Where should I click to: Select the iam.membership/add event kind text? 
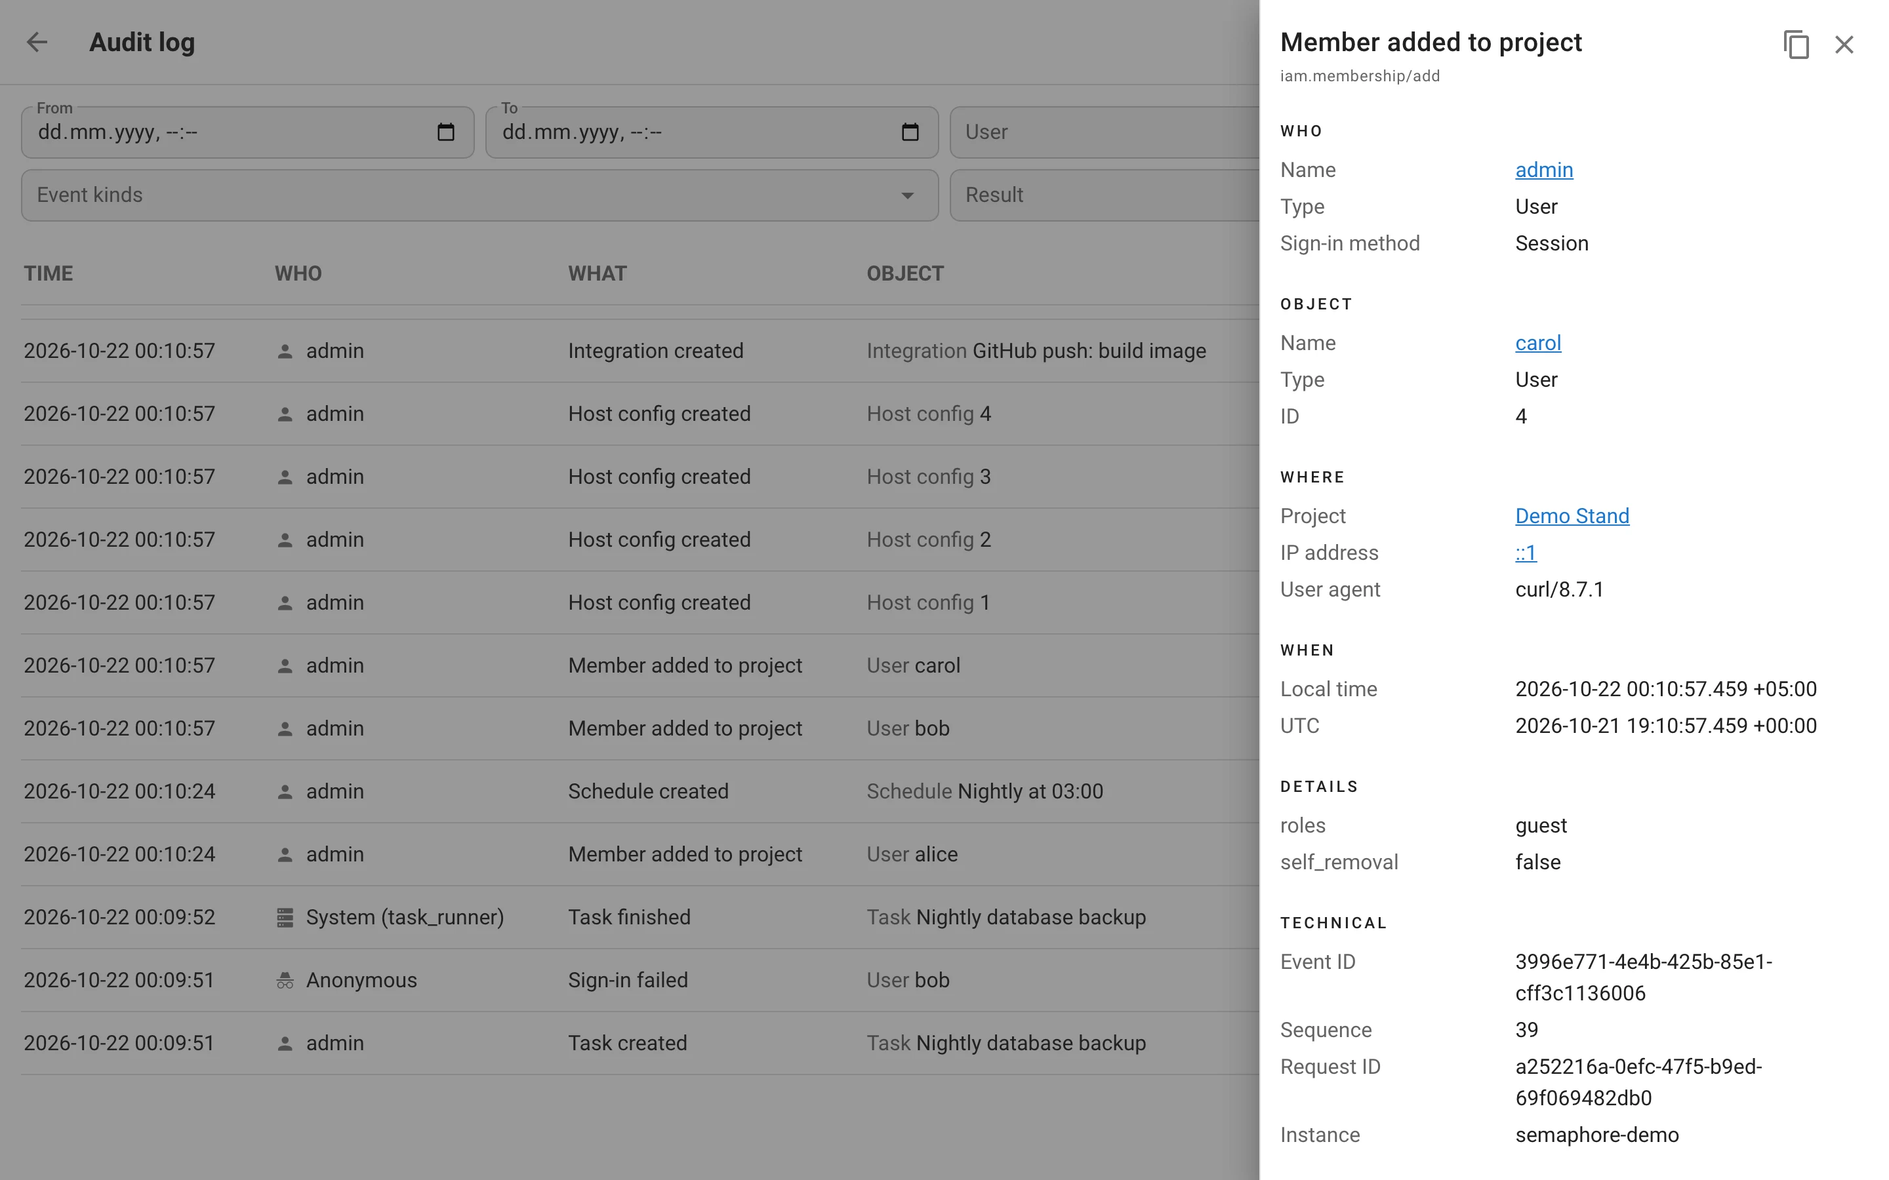[x=1360, y=75]
